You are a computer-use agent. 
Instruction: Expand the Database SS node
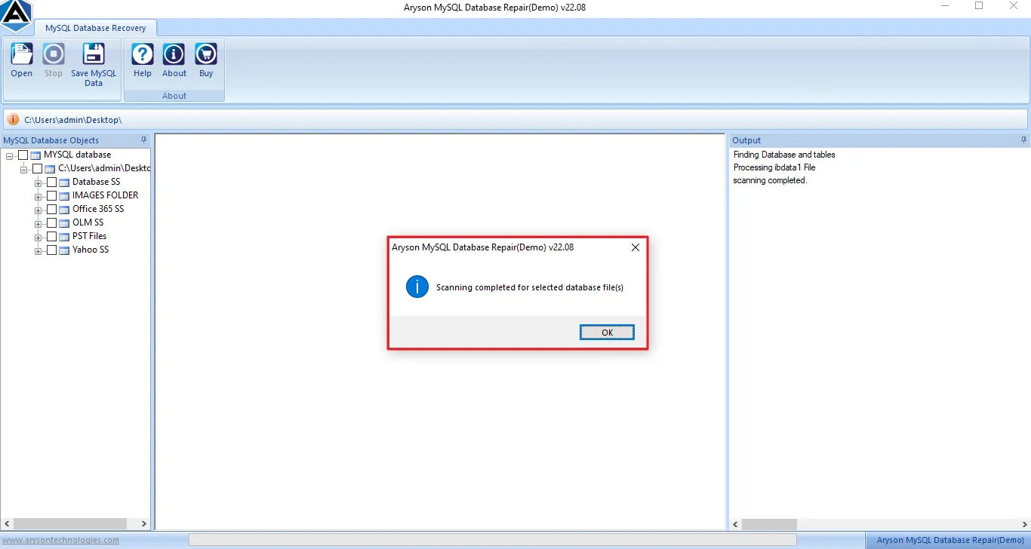click(38, 182)
